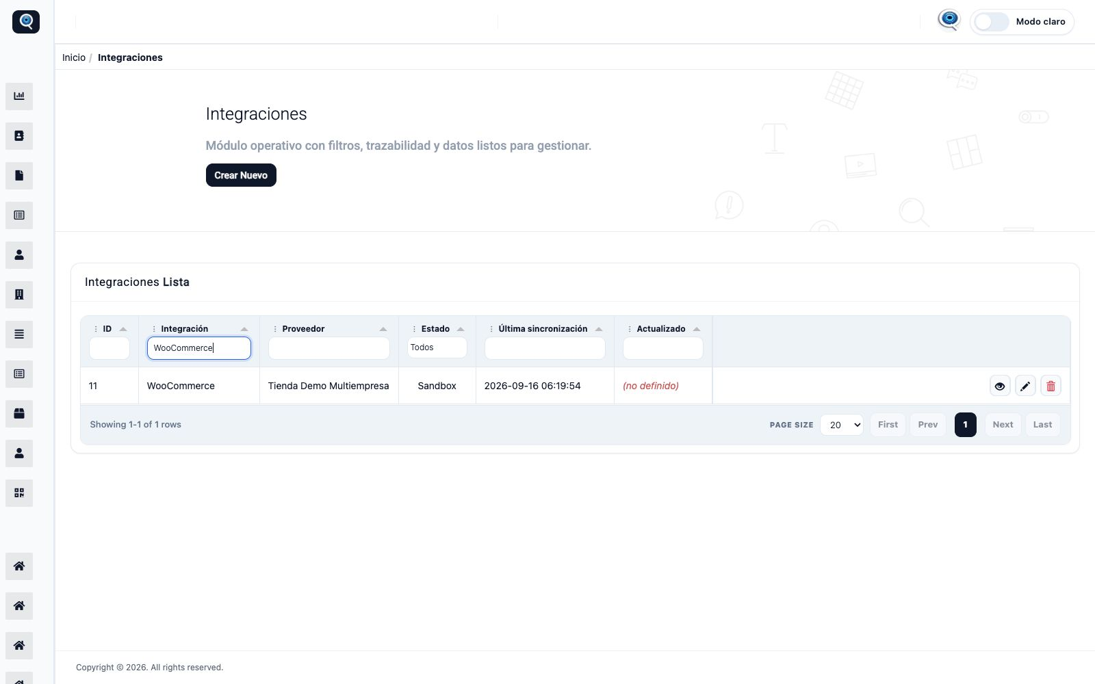This screenshot has height=684, width=1095.
Task: Click the Next pagination button
Action: coord(1003,425)
